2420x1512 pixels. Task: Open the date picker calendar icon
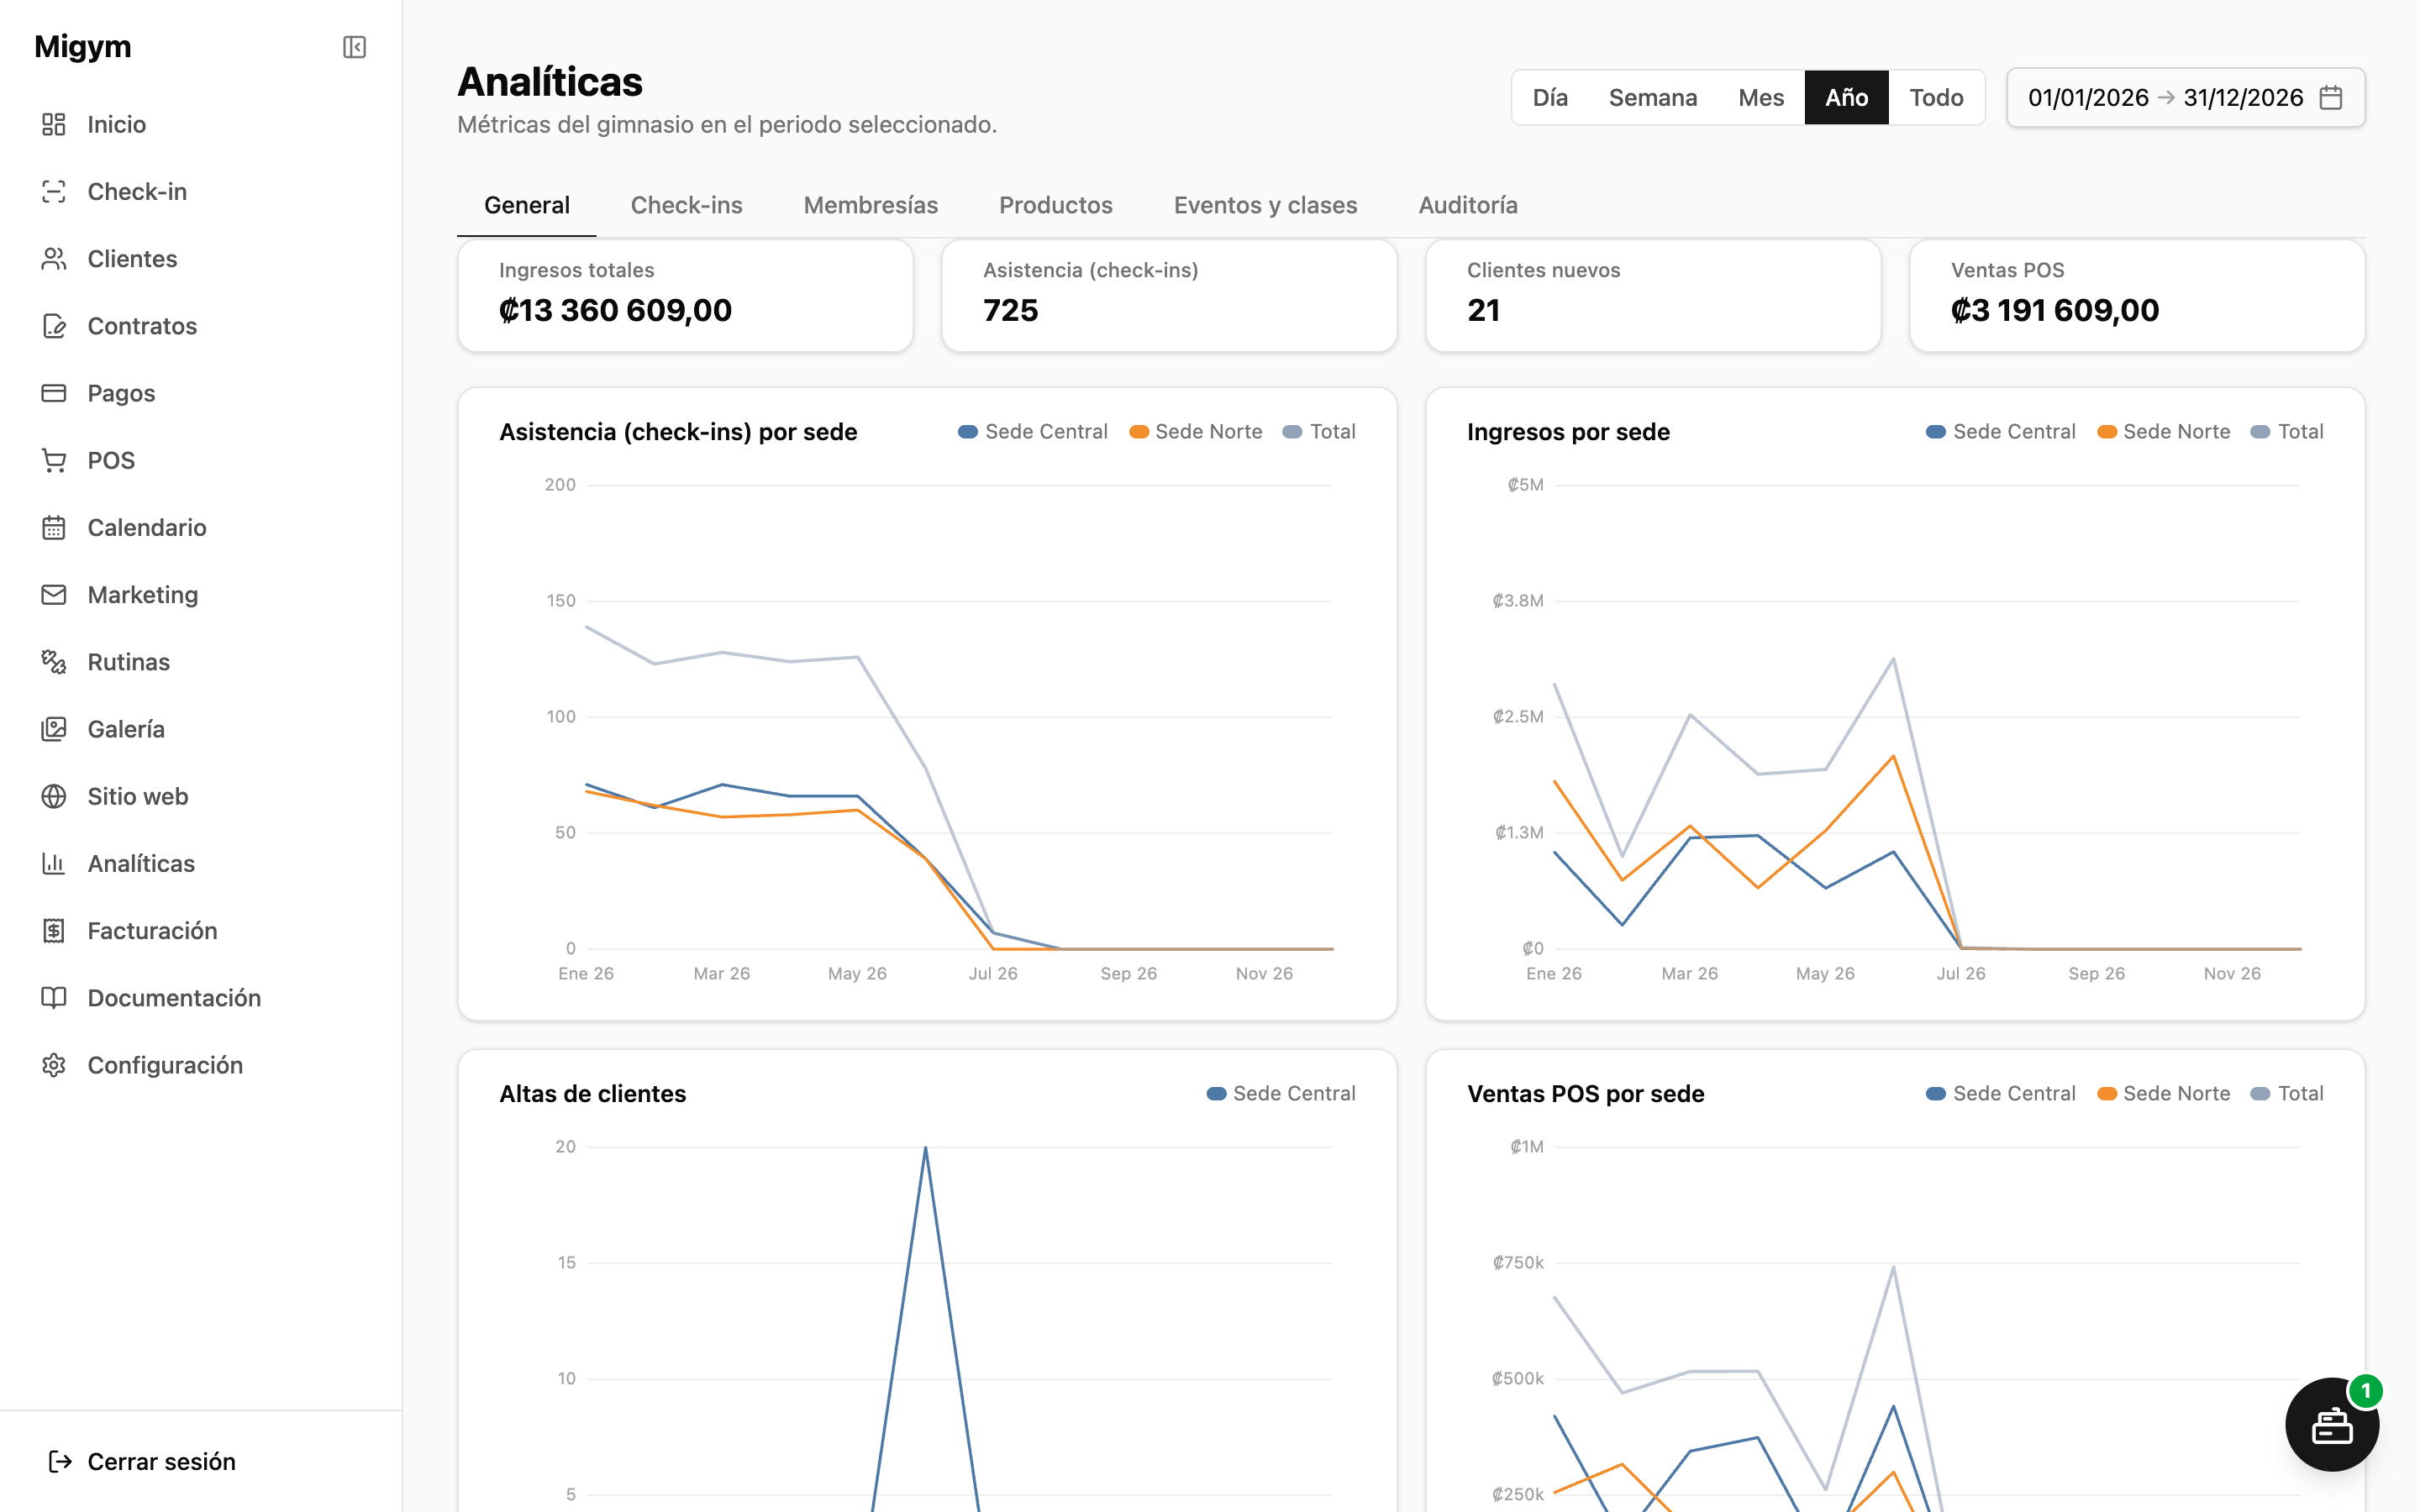pos(2331,97)
